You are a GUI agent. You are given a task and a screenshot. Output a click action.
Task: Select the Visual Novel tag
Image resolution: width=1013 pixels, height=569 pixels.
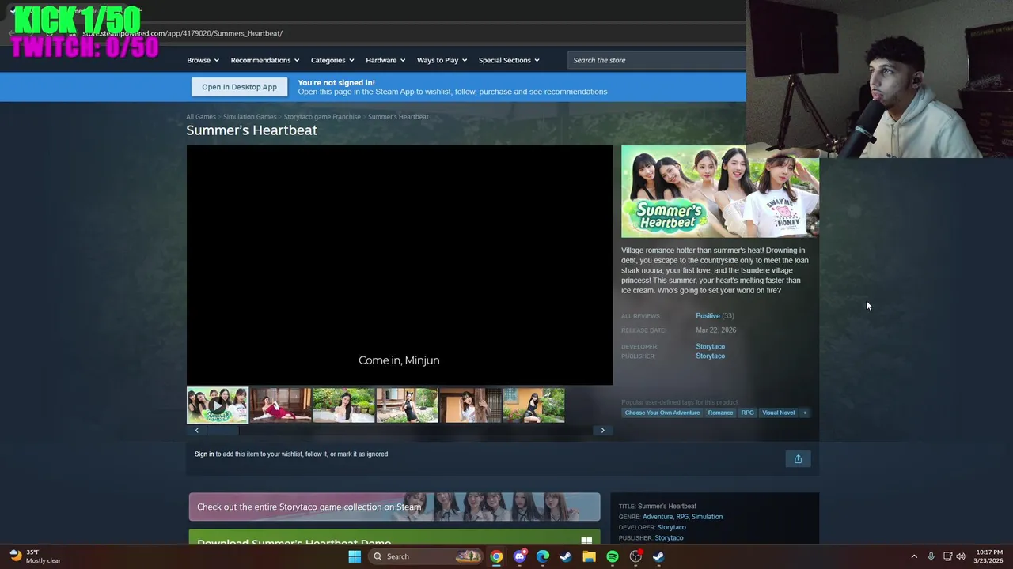pos(778,413)
